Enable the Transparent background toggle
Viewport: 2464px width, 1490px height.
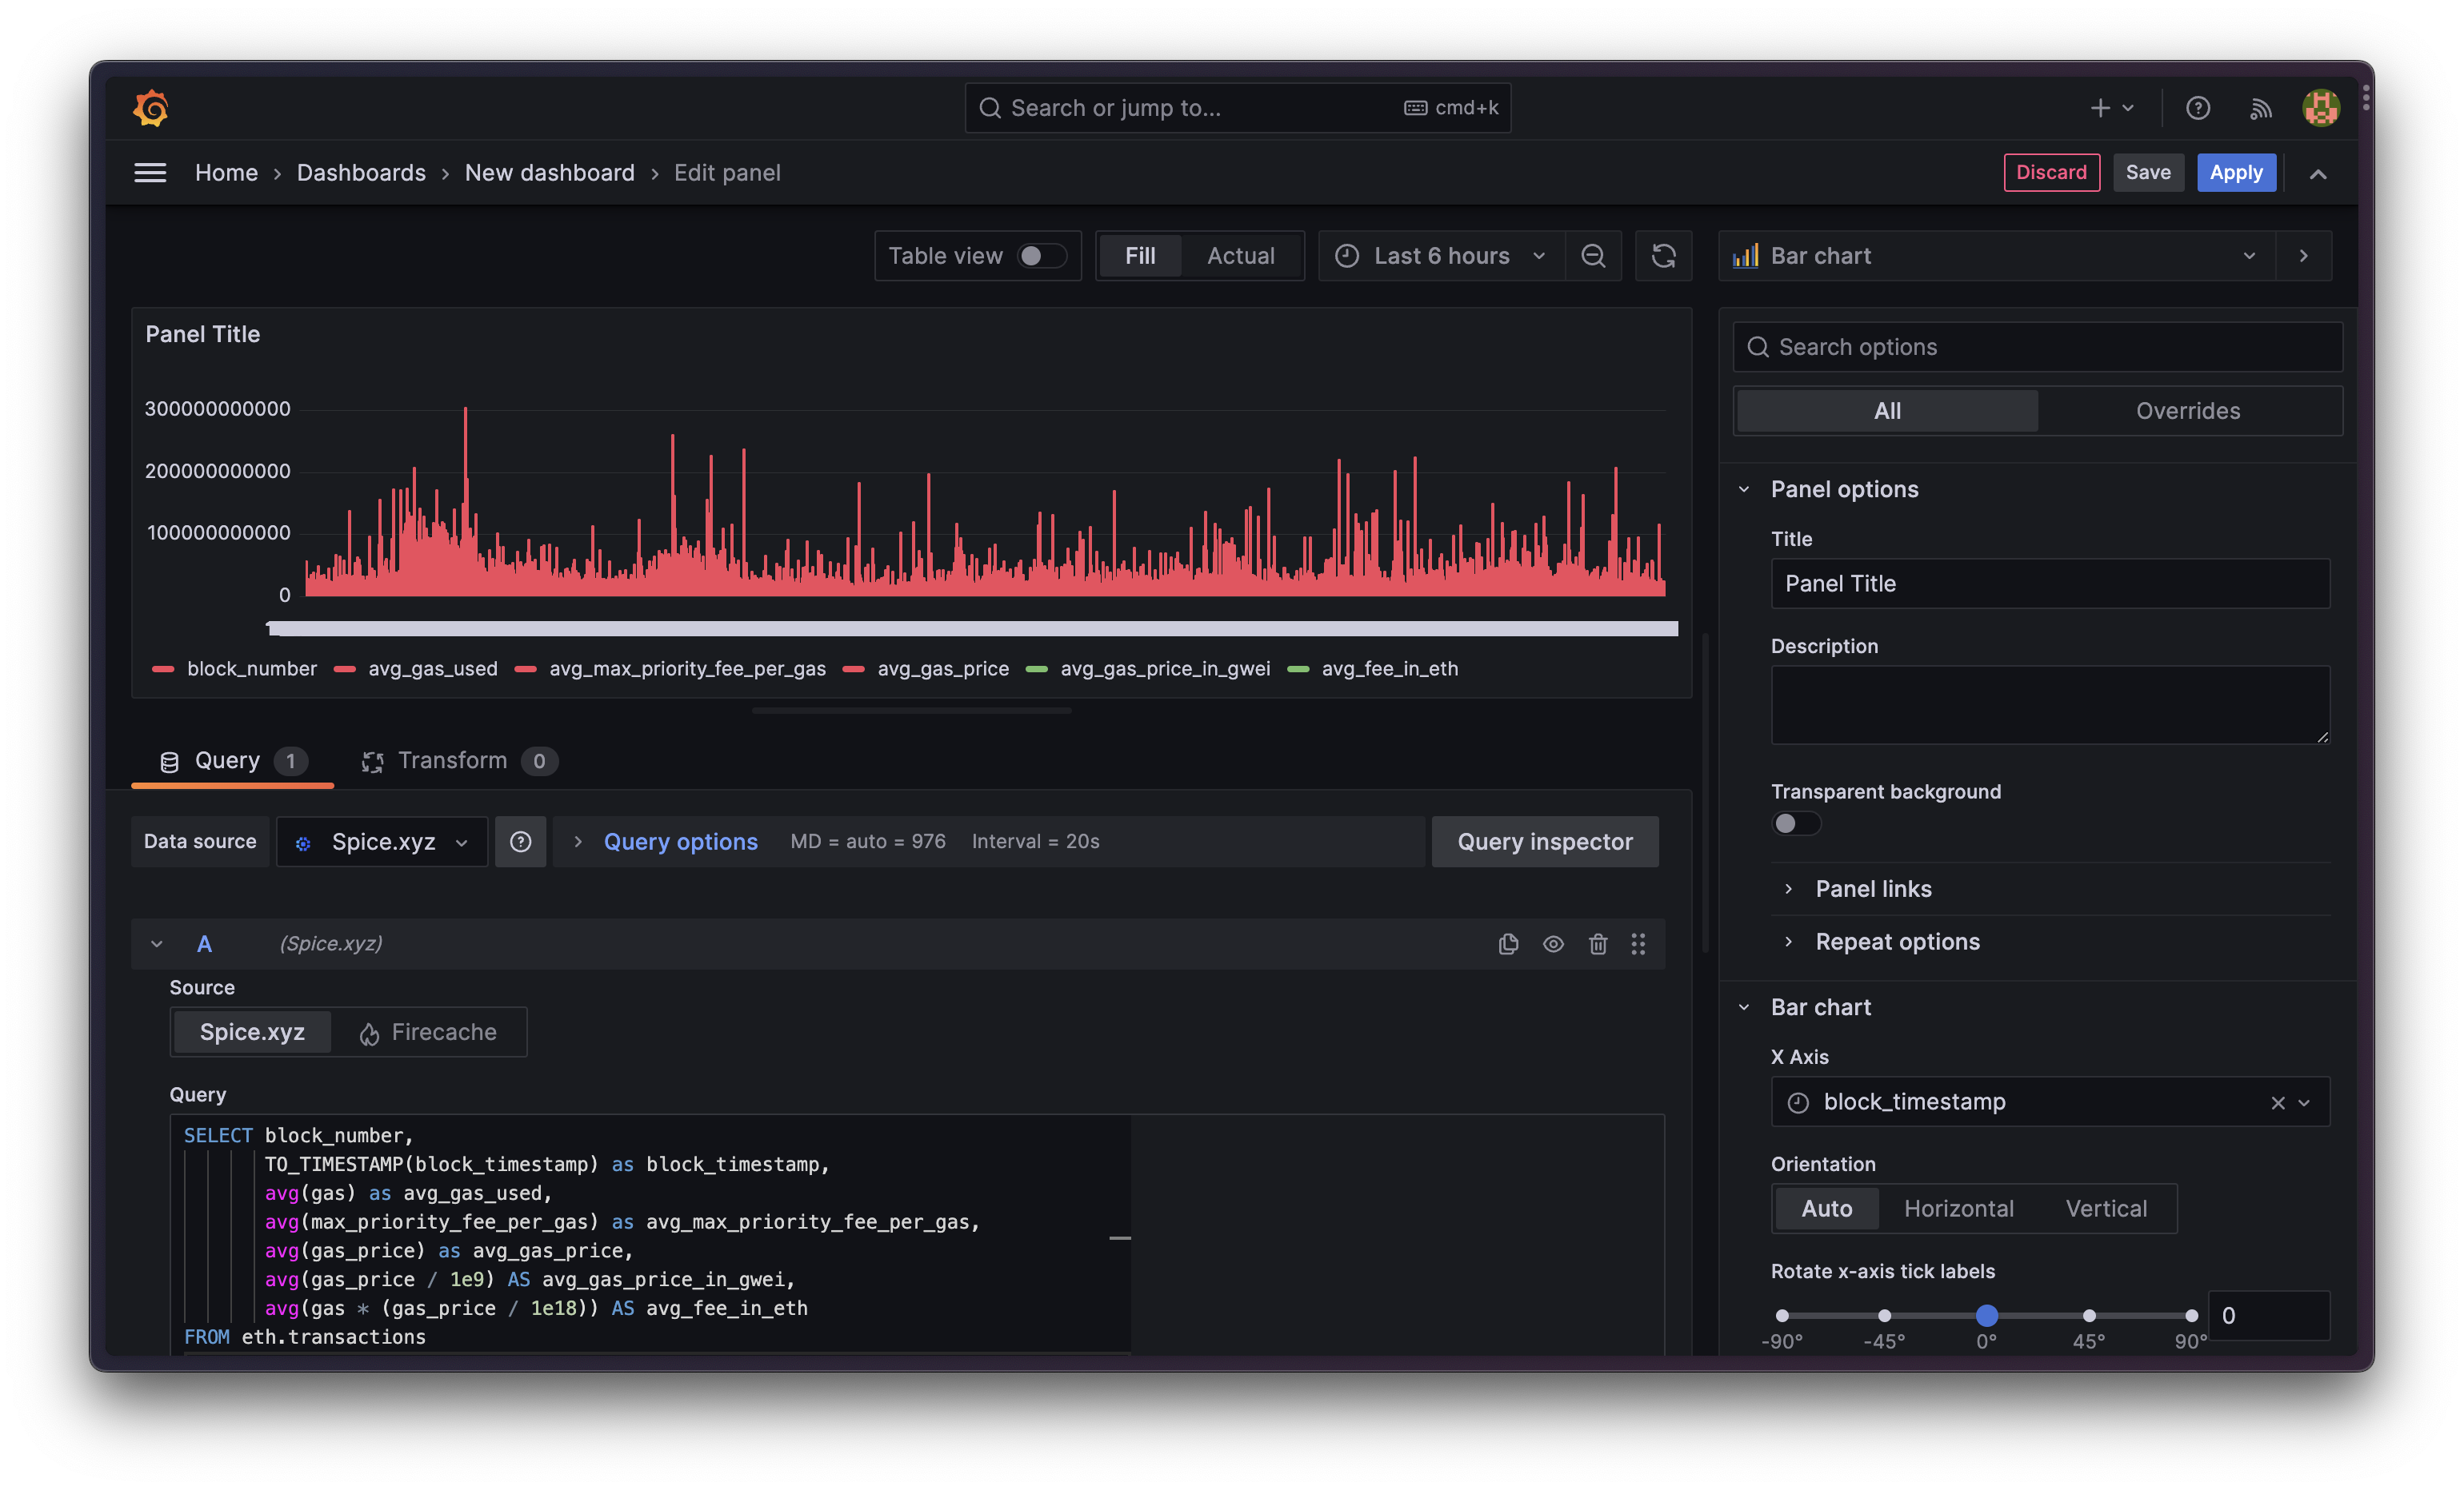point(1795,823)
